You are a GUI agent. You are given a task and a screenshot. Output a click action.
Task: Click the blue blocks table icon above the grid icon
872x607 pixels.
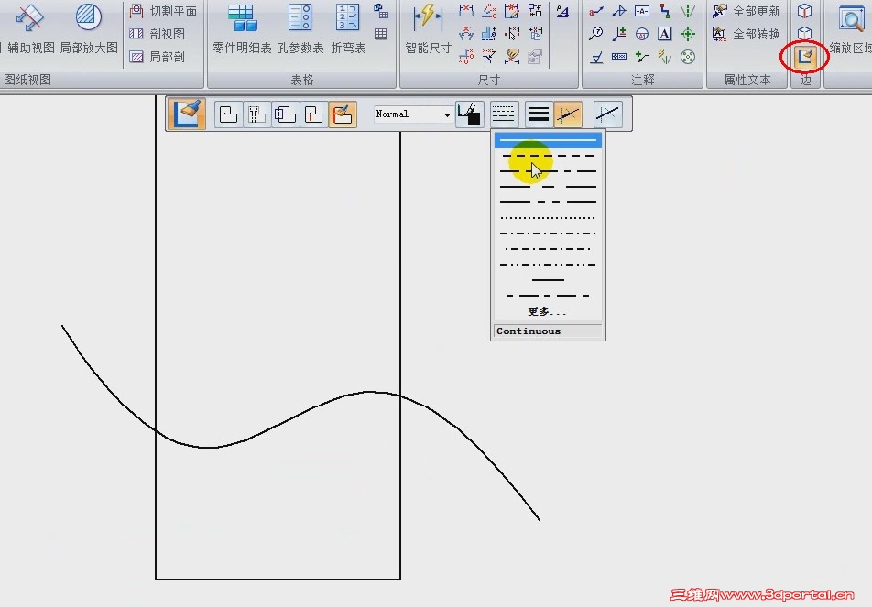coord(381,11)
